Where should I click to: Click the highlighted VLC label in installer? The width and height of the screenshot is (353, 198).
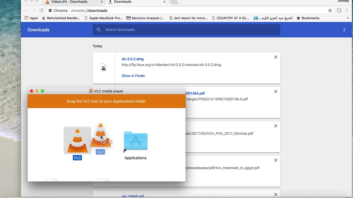click(77, 158)
